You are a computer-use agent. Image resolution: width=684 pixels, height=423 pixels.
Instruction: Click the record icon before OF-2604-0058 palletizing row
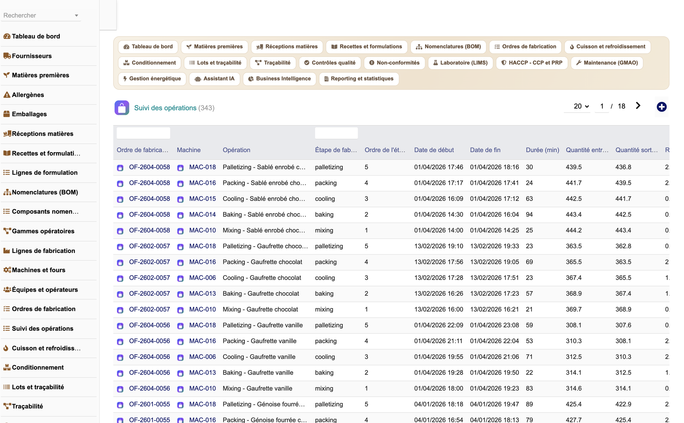point(120,168)
